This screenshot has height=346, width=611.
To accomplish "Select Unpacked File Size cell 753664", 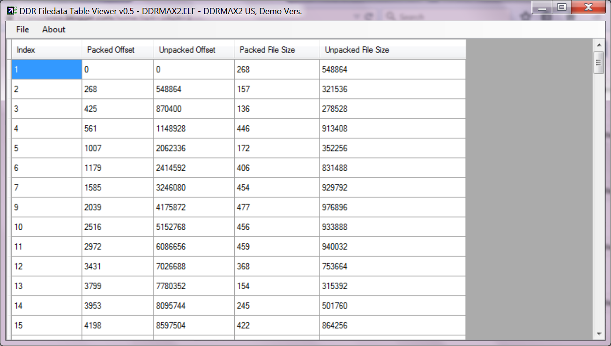I will point(393,266).
